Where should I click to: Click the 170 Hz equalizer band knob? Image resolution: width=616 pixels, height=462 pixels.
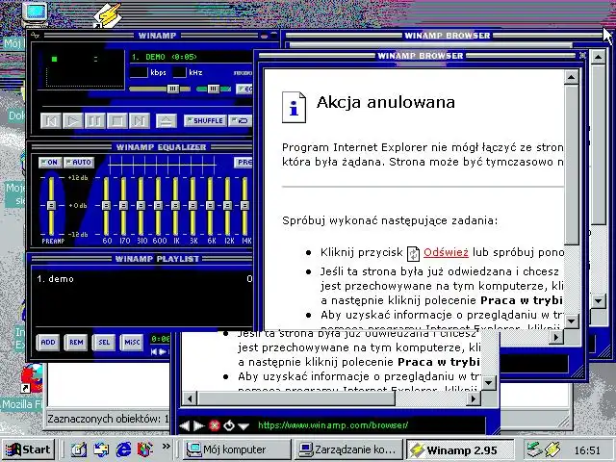[123, 205]
